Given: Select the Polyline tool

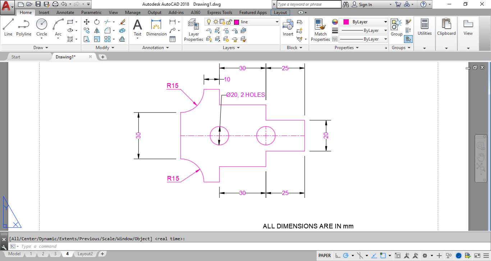Looking at the screenshot, I should pyautogui.click(x=24, y=28).
